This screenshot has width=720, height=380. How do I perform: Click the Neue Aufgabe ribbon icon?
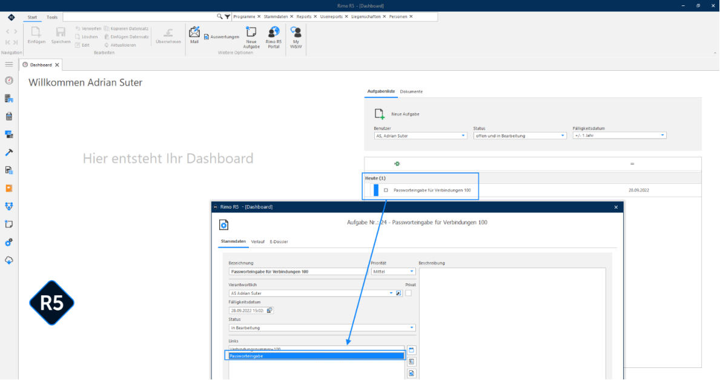(x=251, y=37)
